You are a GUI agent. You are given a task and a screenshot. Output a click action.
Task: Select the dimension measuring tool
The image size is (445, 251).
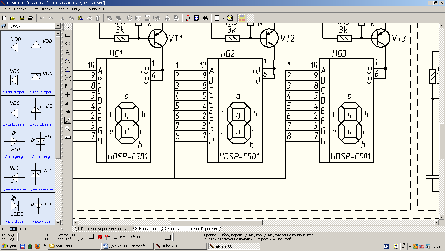(x=68, y=86)
